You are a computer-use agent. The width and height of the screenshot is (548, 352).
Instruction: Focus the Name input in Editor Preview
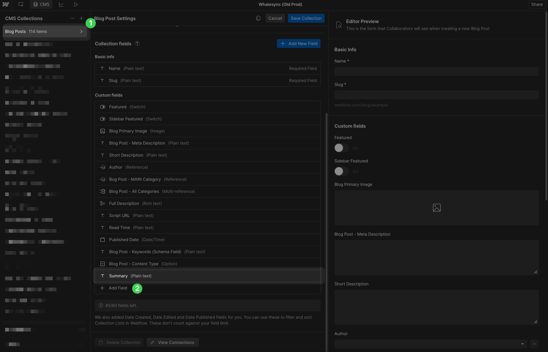[x=437, y=71]
